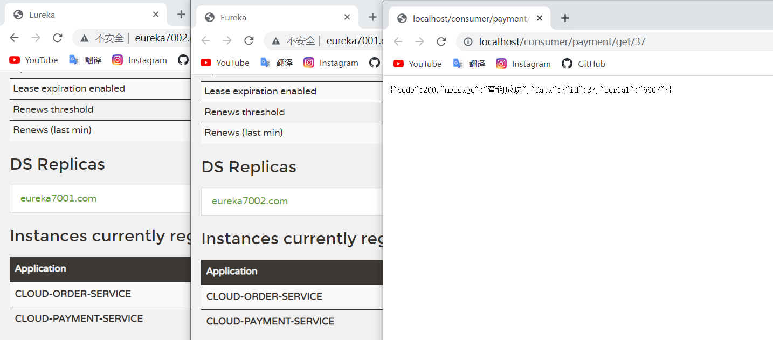Click the eureka7001 address bar
The height and width of the screenshot is (340, 773).
tap(323, 40)
